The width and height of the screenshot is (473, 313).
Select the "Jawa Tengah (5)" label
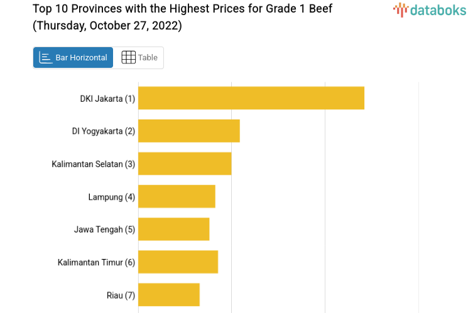(x=104, y=229)
